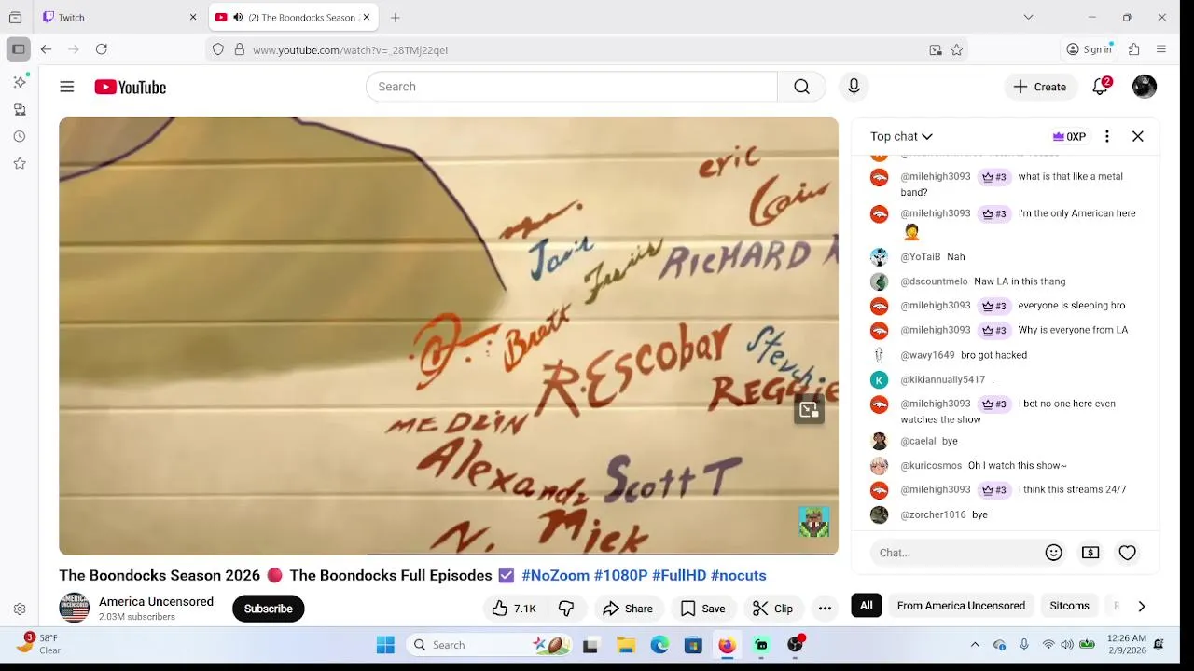
Task: Sign in to Firefox account
Action: pos(1089,49)
